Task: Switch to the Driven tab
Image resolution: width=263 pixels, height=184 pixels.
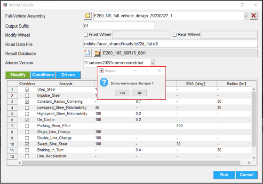Action: pyautogui.click(x=68, y=75)
